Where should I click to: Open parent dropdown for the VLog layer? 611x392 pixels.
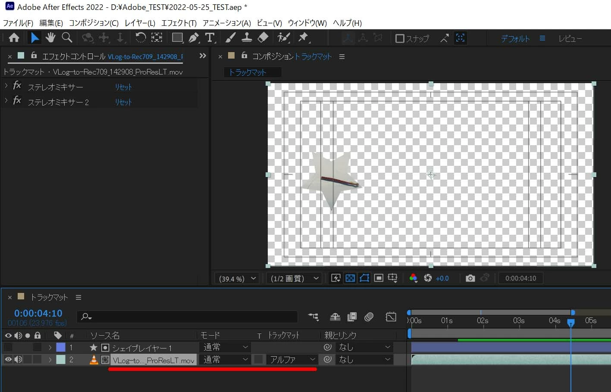pos(364,359)
